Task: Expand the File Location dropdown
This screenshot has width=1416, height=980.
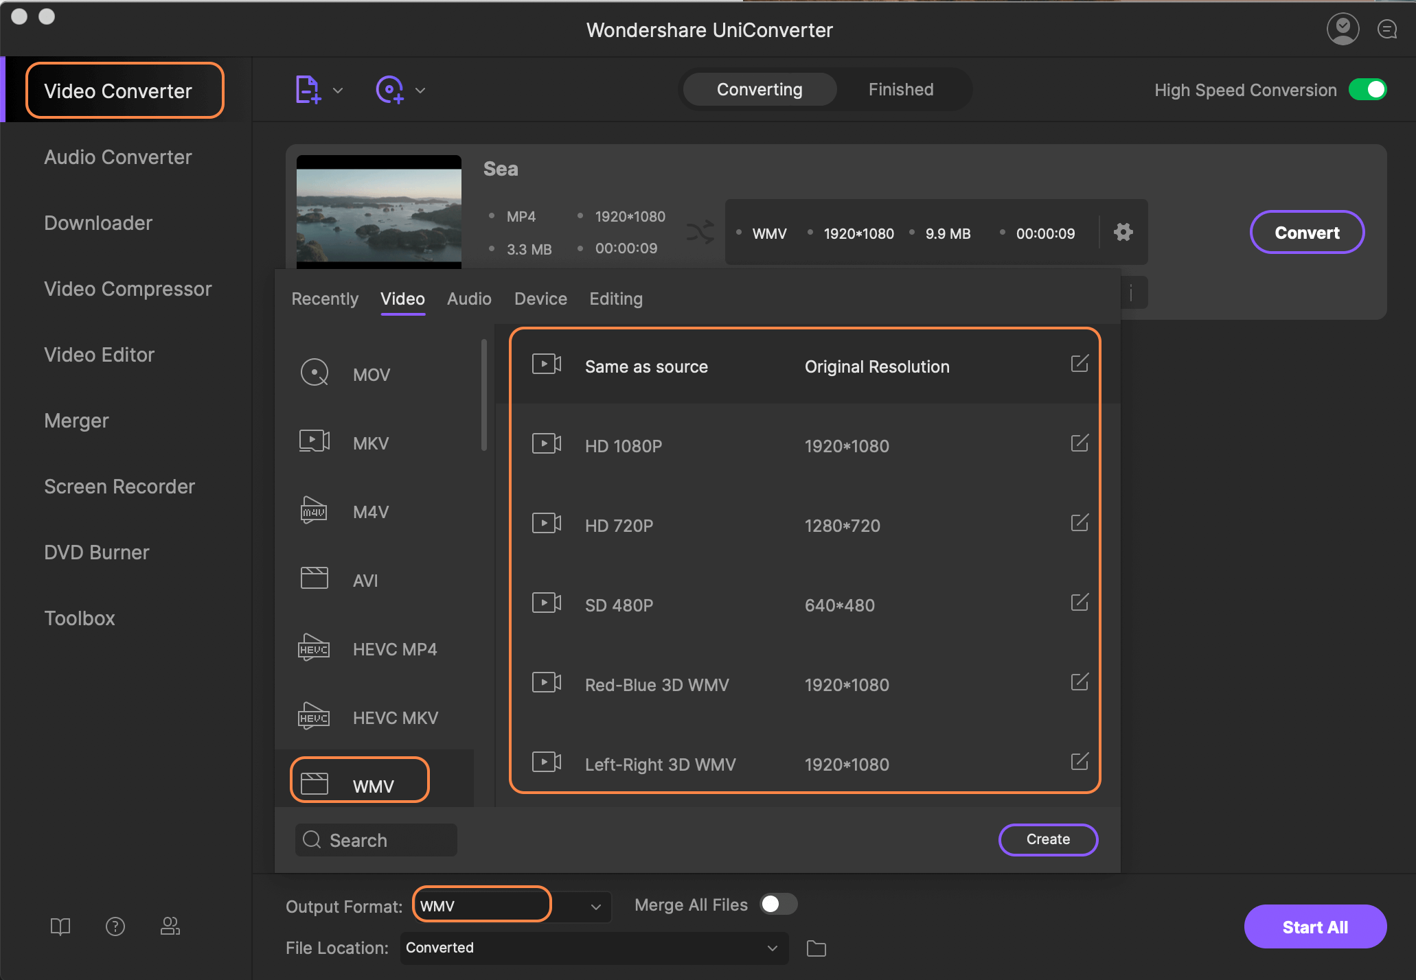Action: point(773,946)
